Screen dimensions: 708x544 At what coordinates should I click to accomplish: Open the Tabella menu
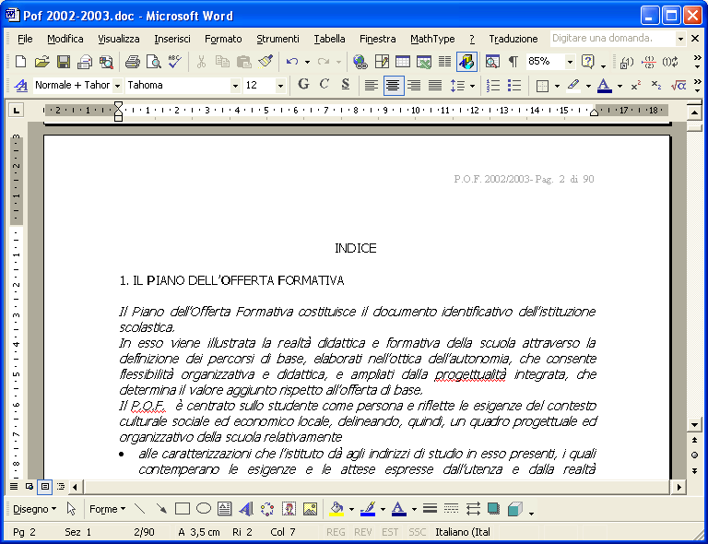[329, 39]
